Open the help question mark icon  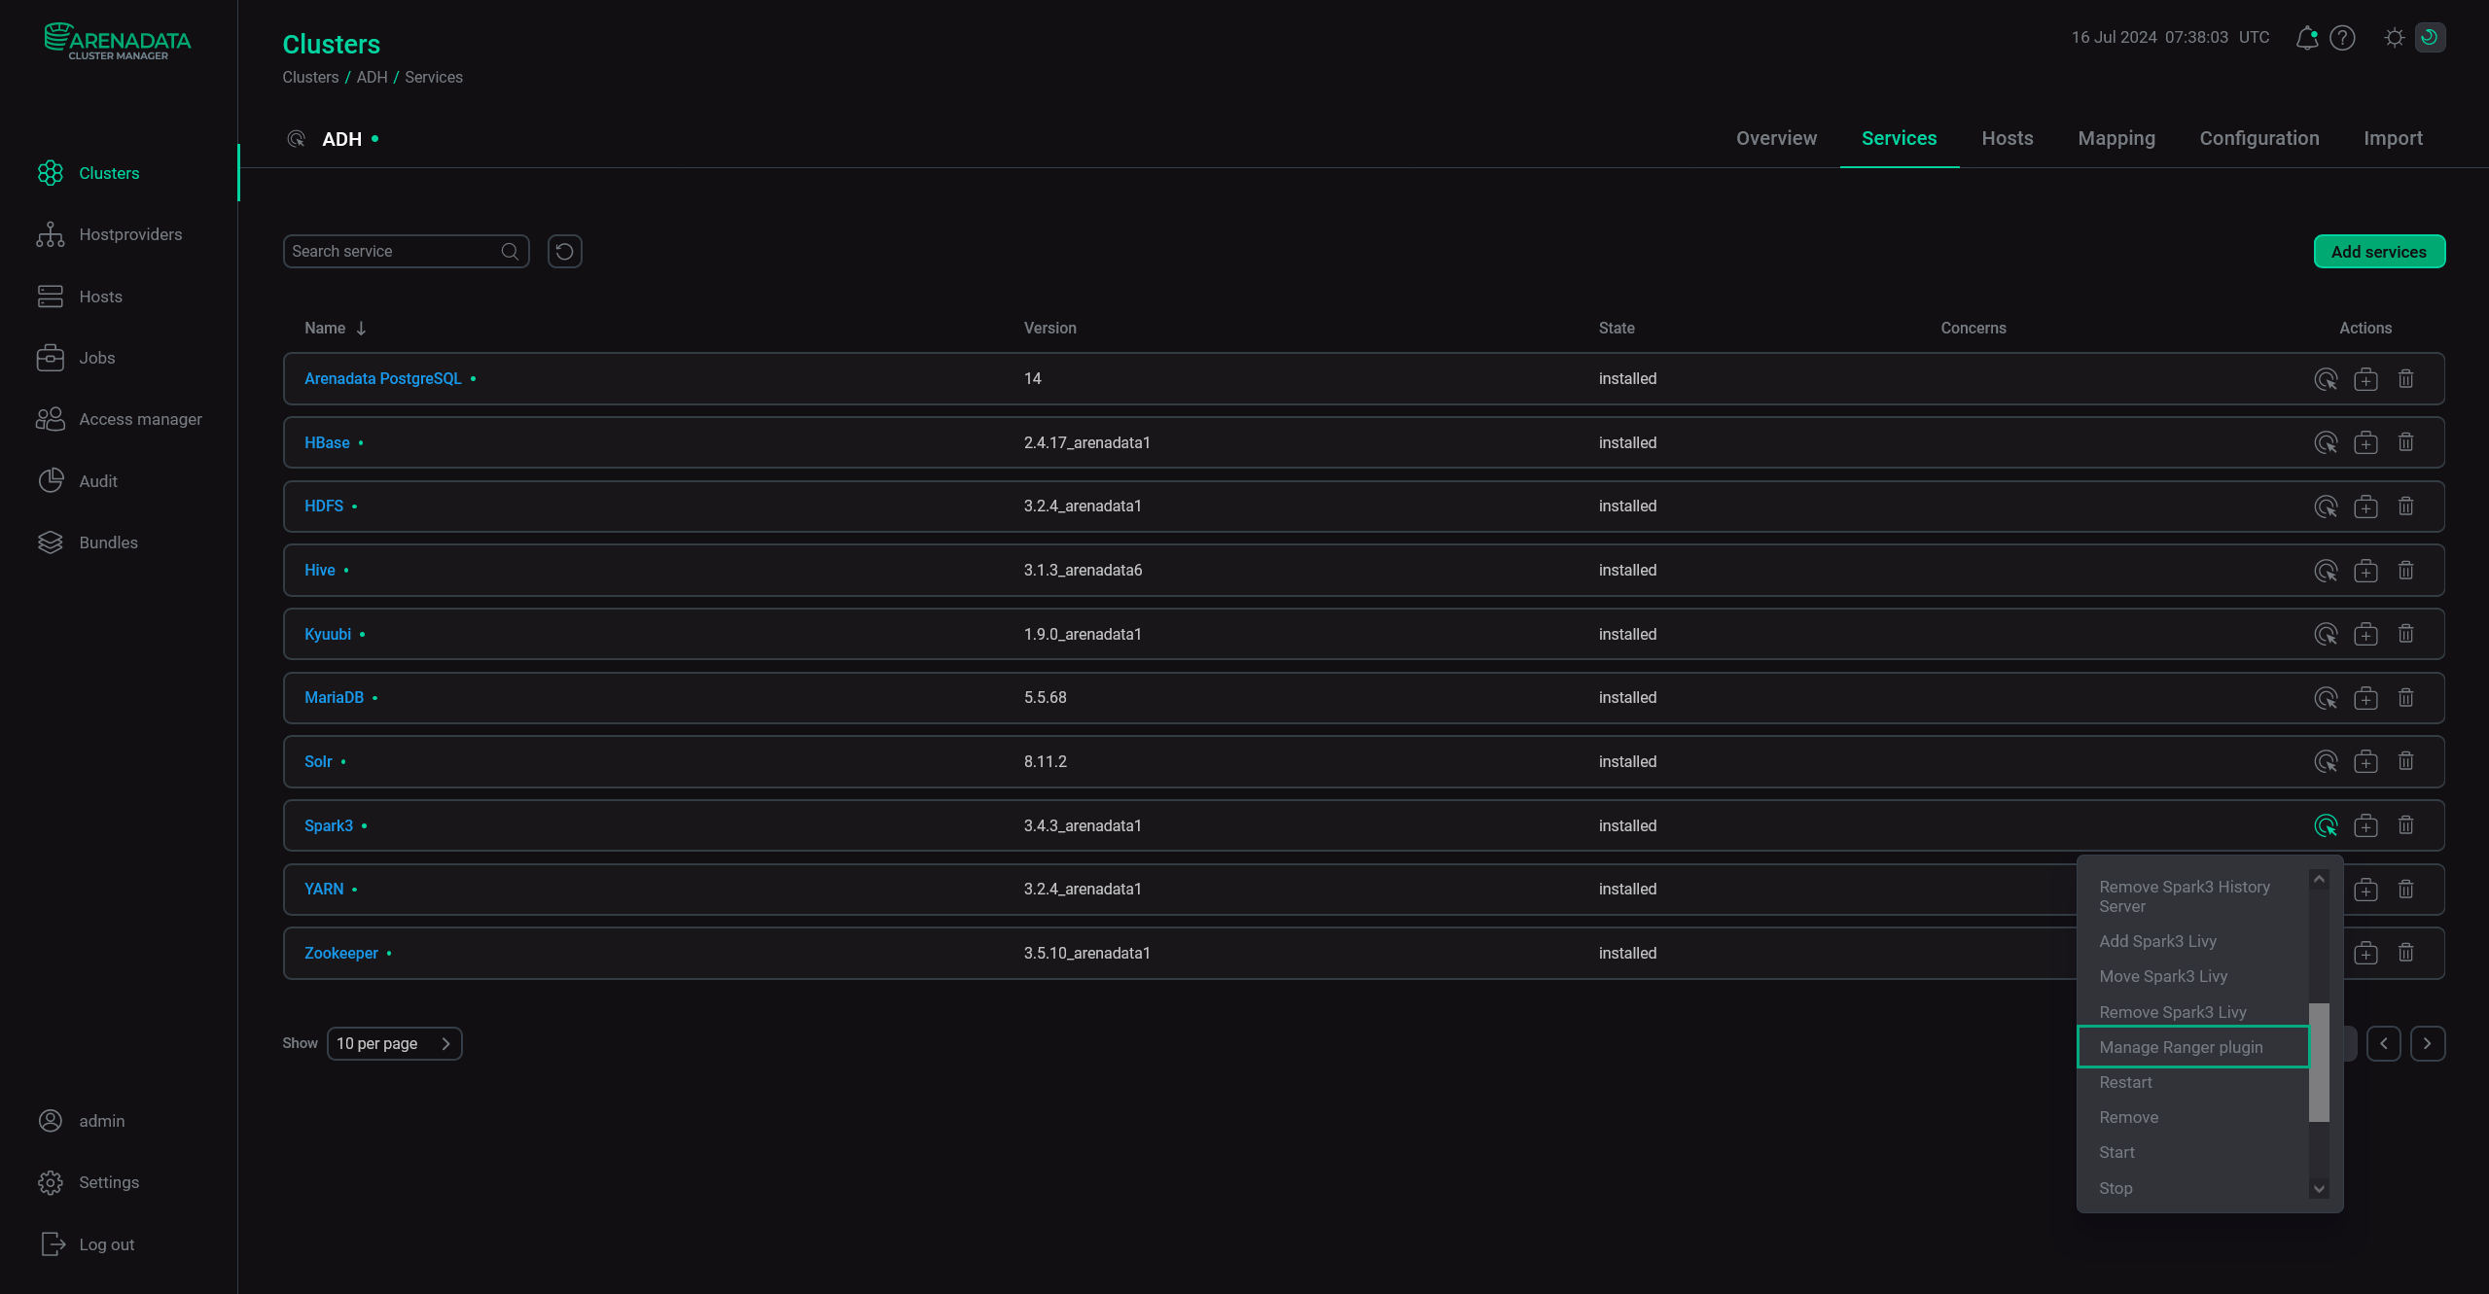pyautogui.click(x=2342, y=38)
